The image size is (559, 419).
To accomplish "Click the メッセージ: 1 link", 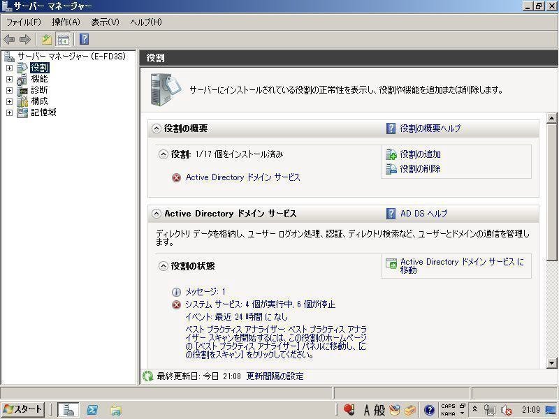I will [205, 292].
